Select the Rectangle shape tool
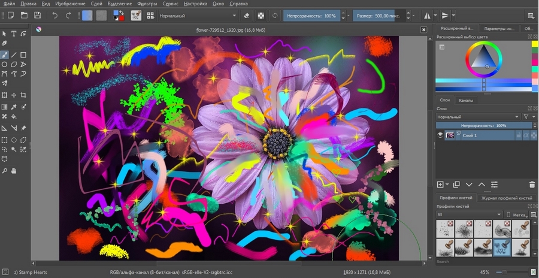 point(23,55)
